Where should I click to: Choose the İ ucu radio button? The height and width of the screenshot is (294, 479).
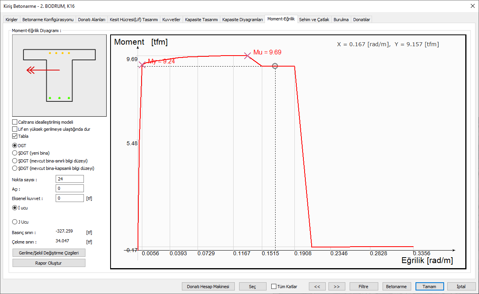(x=15, y=208)
